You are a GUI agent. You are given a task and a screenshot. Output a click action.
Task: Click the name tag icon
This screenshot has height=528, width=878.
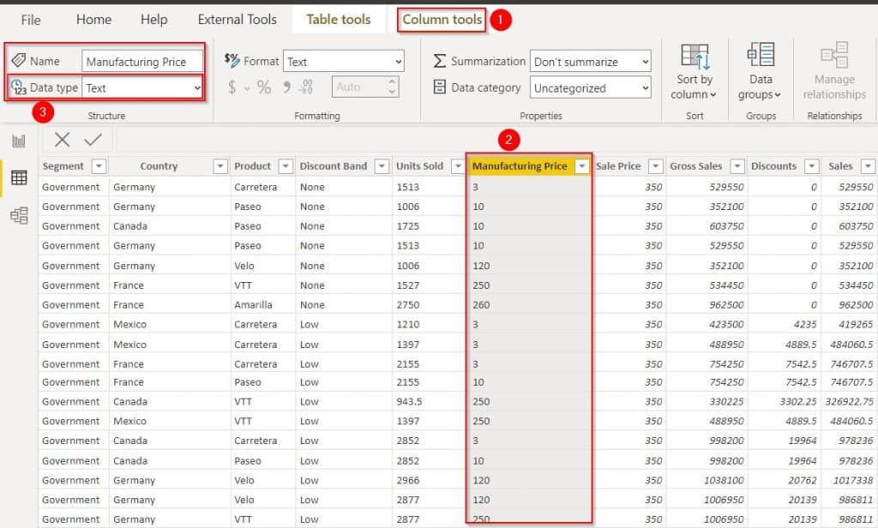click(x=19, y=61)
